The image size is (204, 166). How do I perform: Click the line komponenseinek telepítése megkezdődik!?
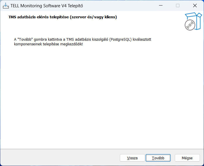49,44
